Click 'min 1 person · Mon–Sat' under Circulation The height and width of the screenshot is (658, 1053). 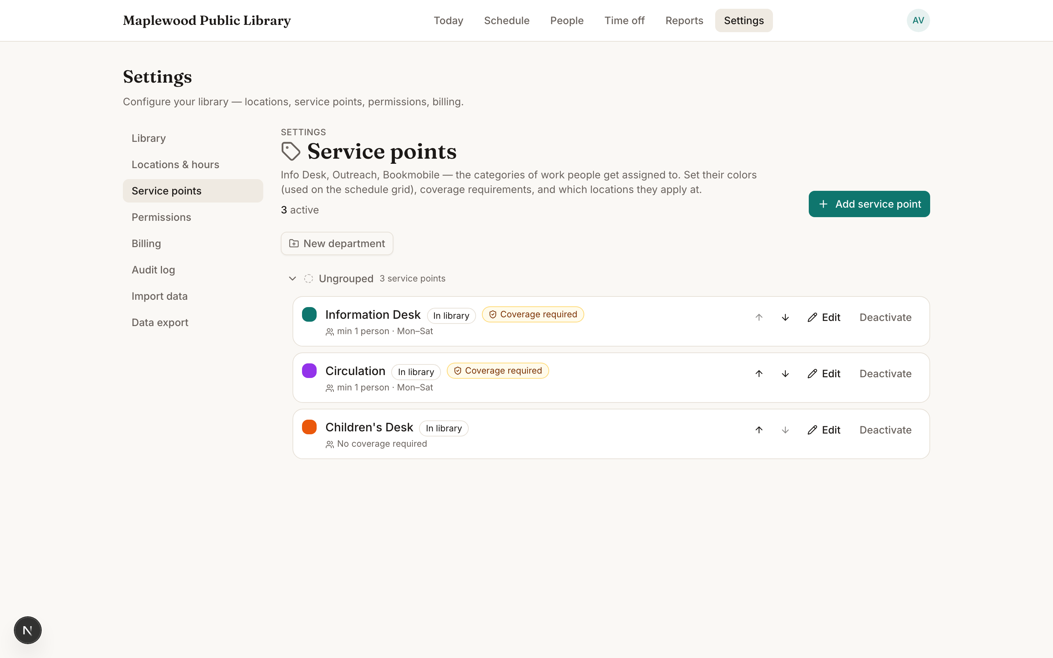385,387
